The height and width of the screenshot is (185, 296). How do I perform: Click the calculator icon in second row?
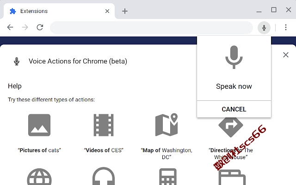click(168, 177)
